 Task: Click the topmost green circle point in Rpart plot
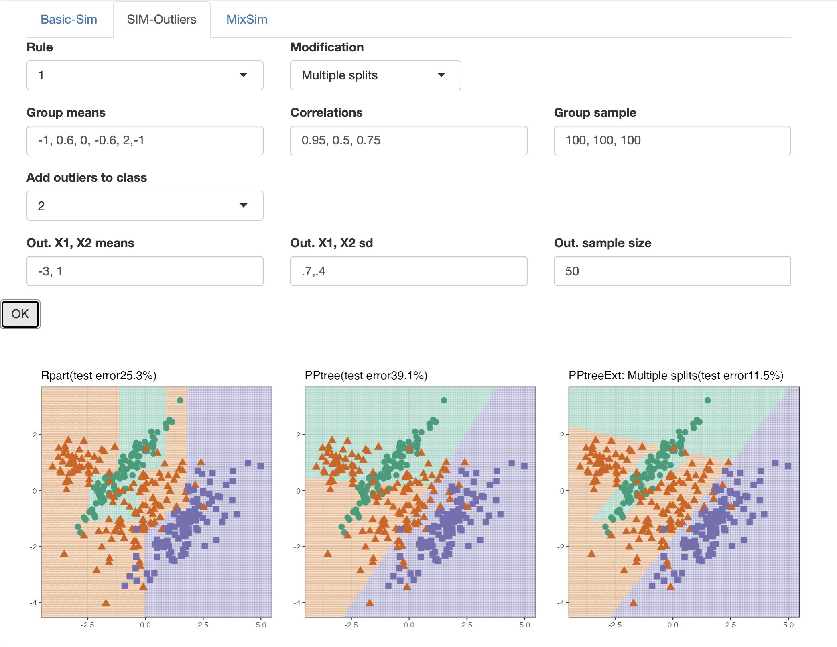pyautogui.click(x=180, y=400)
